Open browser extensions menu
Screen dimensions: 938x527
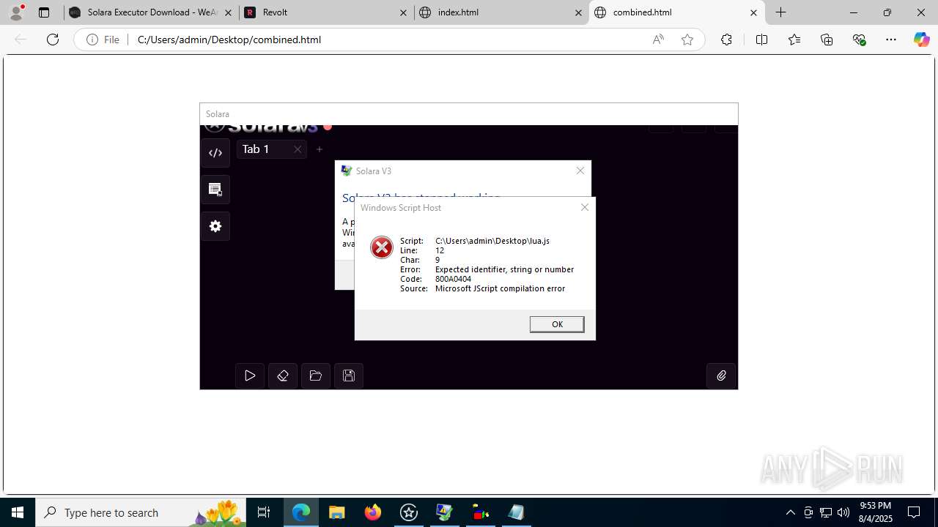726,40
